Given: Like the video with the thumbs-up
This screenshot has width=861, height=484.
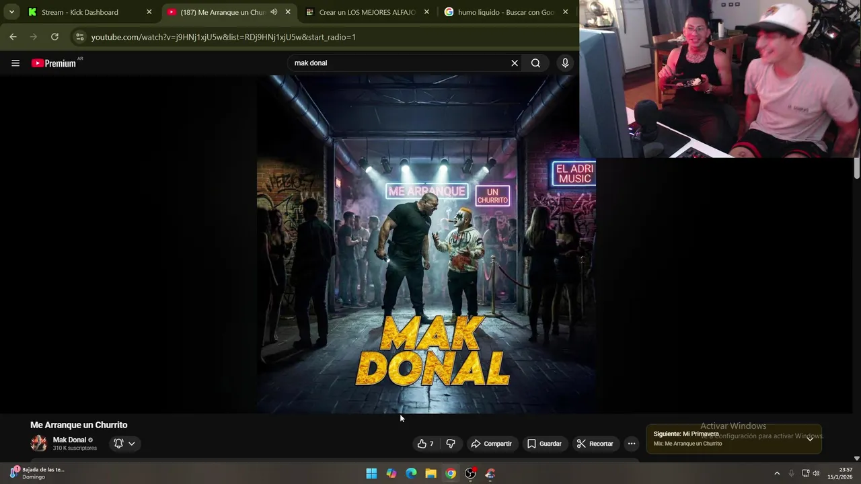Looking at the screenshot, I should [x=425, y=444].
